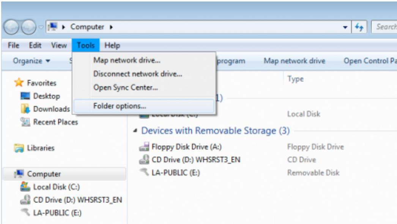The width and height of the screenshot is (397, 224).
Task: Click the Forward navigation arrow button
Action: point(28,27)
